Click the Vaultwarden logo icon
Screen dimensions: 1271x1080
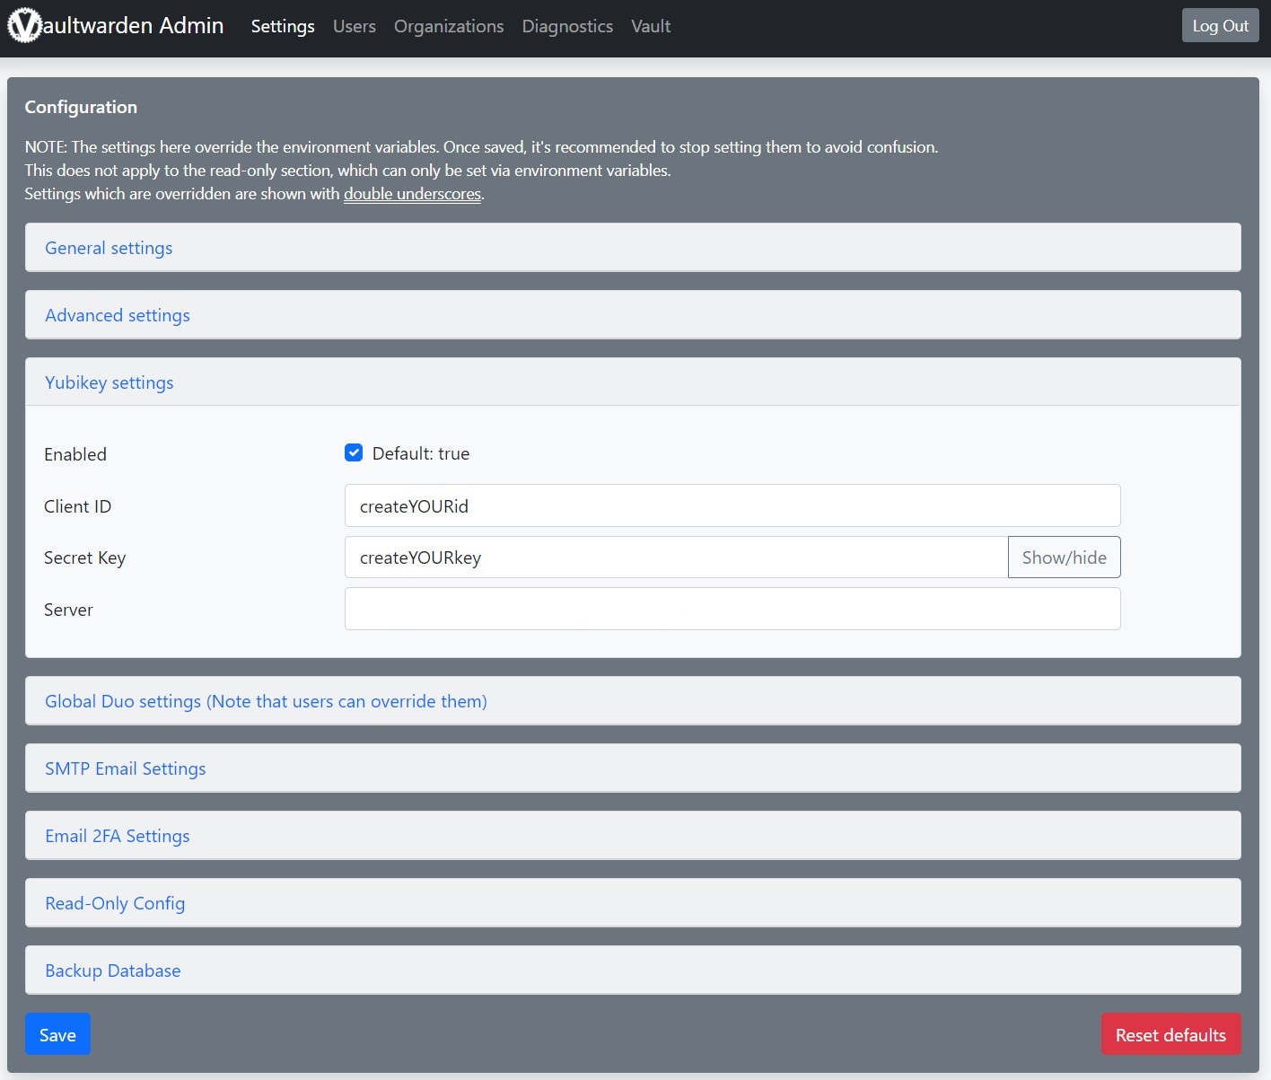24,25
